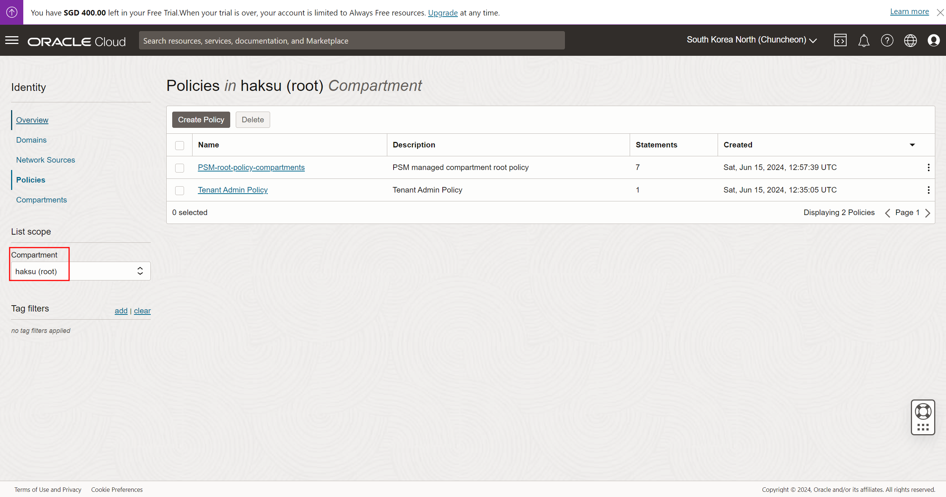
Task: Focus the search resources input field
Action: (352, 41)
